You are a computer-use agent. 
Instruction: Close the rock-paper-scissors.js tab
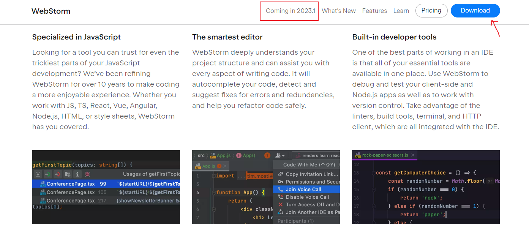pyautogui.click(x=413, y=155)
